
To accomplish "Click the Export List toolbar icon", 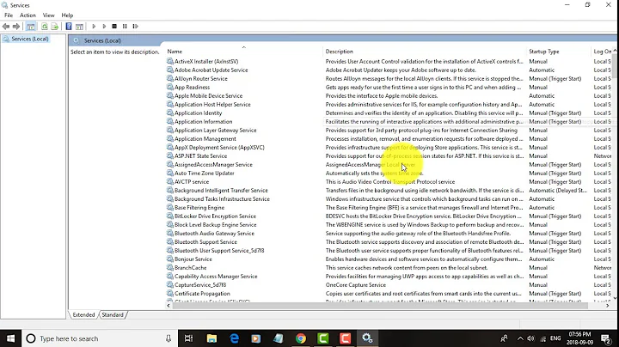I will coord(54,27).
